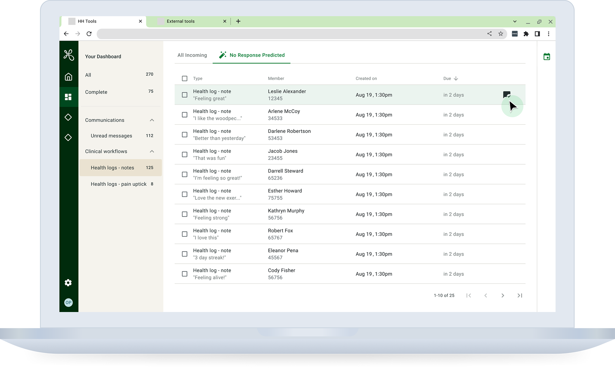This screenshot has width=615, height=369.
Task: Click Eleanor Pena member name
Action: (x=283, y=250)
